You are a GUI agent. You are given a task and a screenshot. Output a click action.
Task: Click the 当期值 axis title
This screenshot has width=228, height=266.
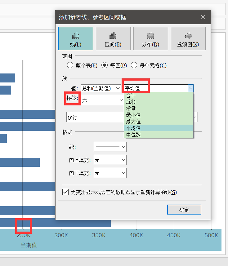tap(29, 245)
